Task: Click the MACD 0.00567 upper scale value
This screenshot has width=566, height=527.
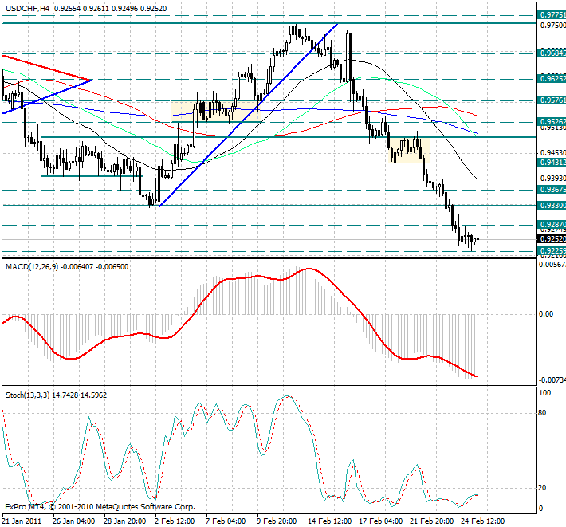Action: (552, 265)
